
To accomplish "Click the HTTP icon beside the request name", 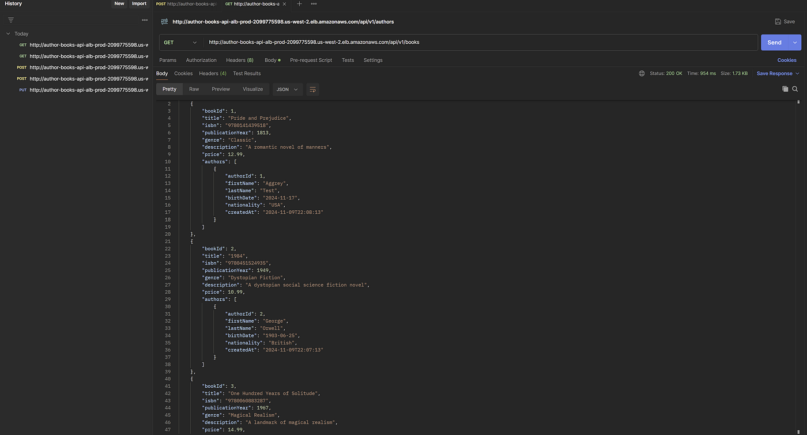I will (164, 22).
